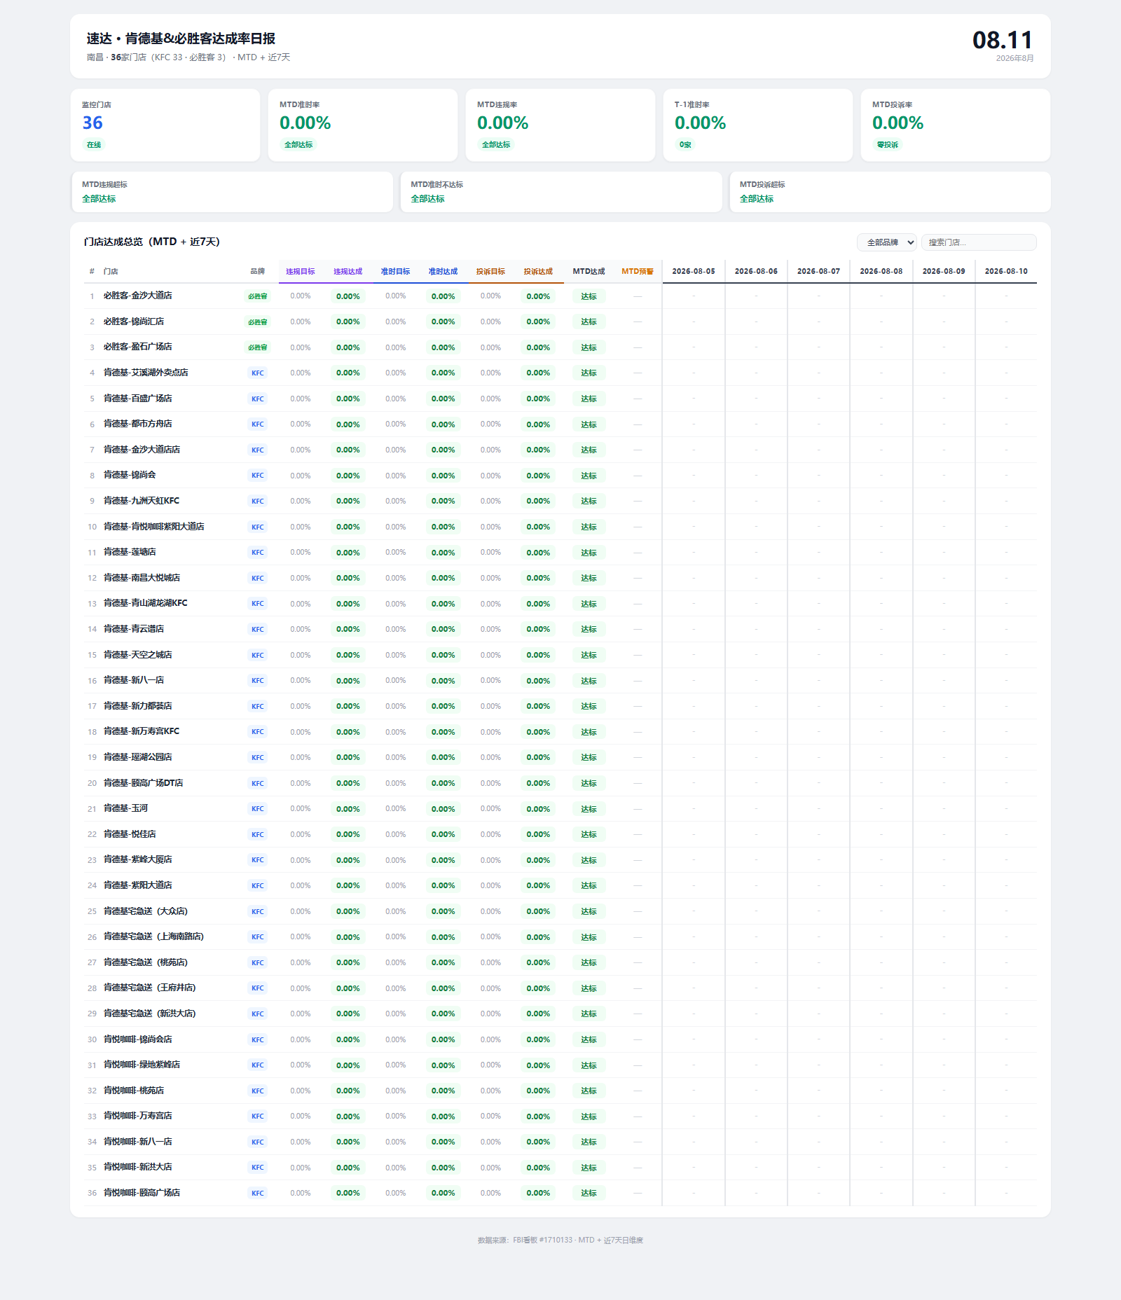Open the 肯德基-九洲天虹KFC store row

click(x=560, y=501)
